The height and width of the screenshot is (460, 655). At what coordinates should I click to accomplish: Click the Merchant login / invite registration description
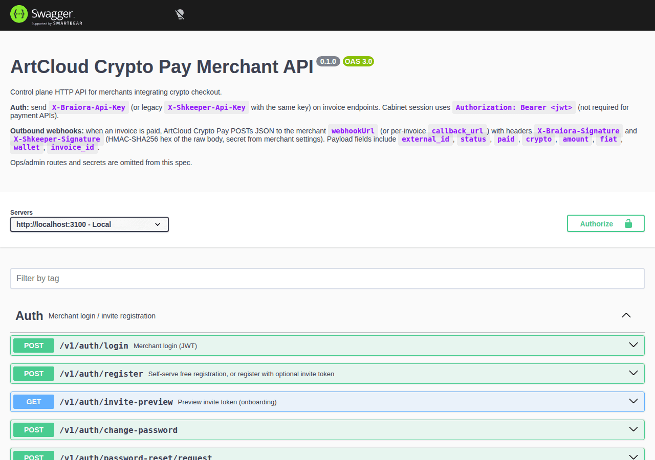point(102,316)
